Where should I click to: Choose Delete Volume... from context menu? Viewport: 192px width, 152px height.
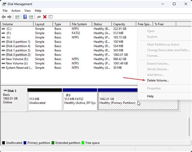(x=158, y=80)
